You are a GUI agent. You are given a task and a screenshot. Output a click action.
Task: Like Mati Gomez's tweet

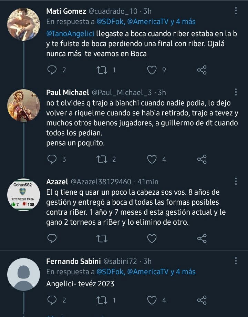(x=152, y=70)
